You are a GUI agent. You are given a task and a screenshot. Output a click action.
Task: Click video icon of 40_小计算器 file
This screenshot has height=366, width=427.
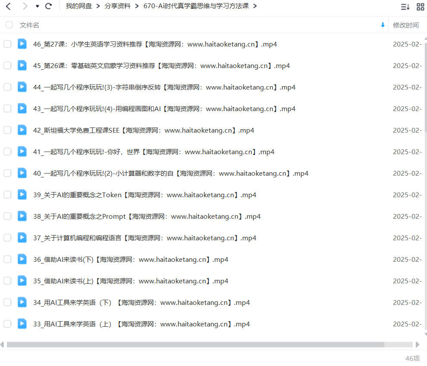click(22, 173)
